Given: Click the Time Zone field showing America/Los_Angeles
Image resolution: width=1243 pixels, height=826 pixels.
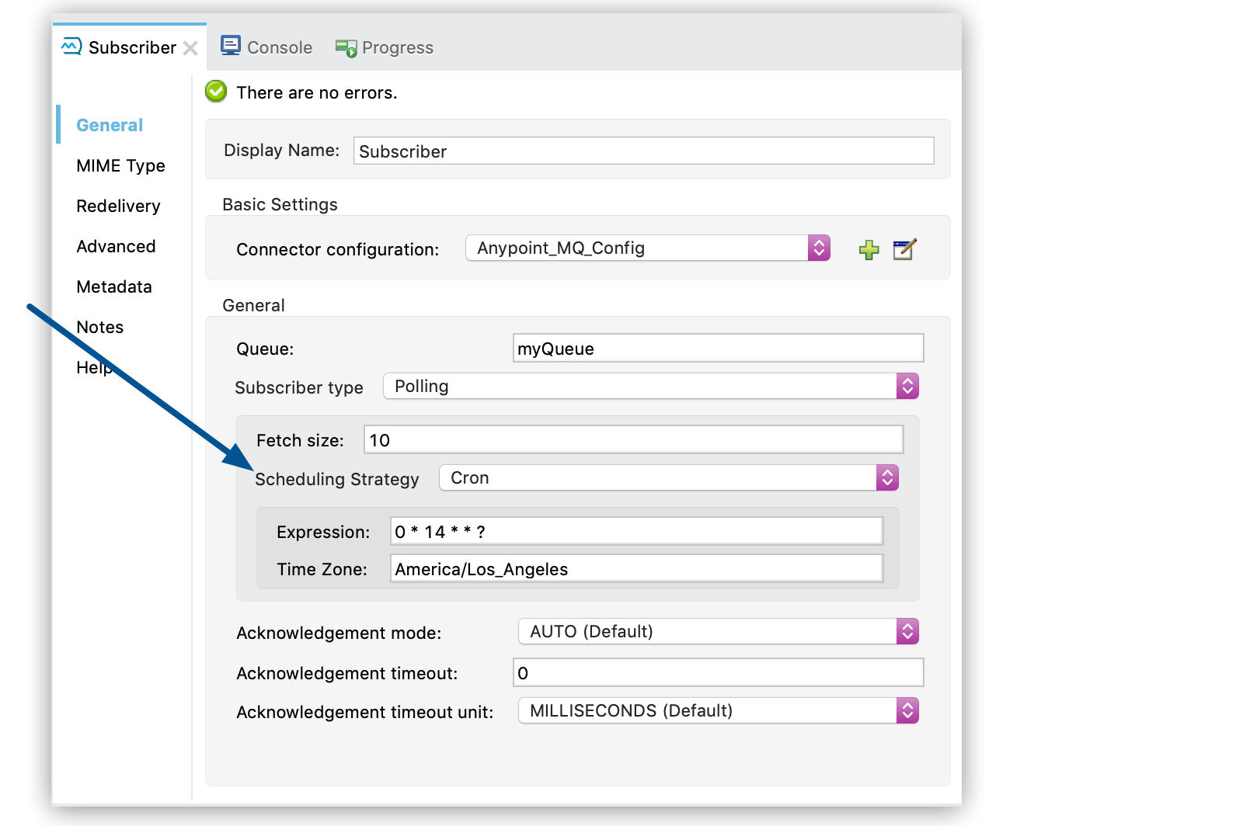Looking at the screenshot, I should 636,568.
